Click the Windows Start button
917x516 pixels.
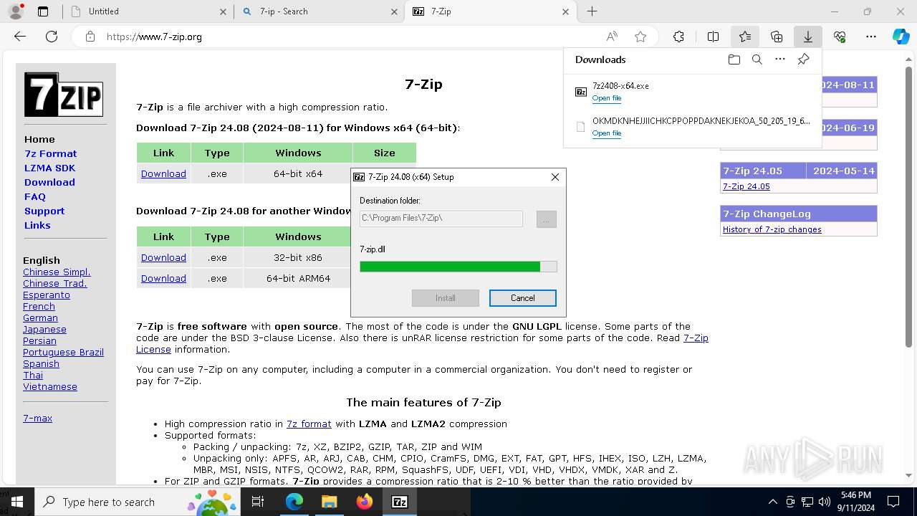(x=17, y=502)
